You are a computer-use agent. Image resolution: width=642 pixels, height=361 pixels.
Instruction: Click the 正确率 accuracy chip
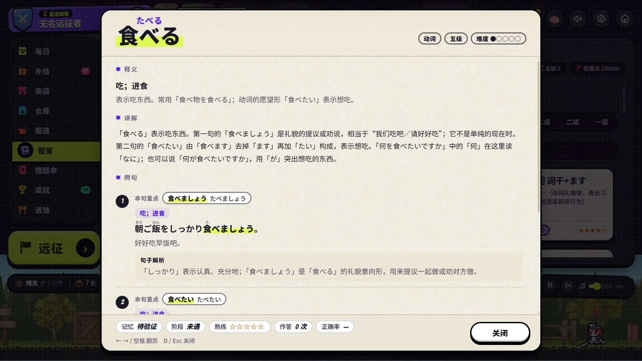pos(335,327)
